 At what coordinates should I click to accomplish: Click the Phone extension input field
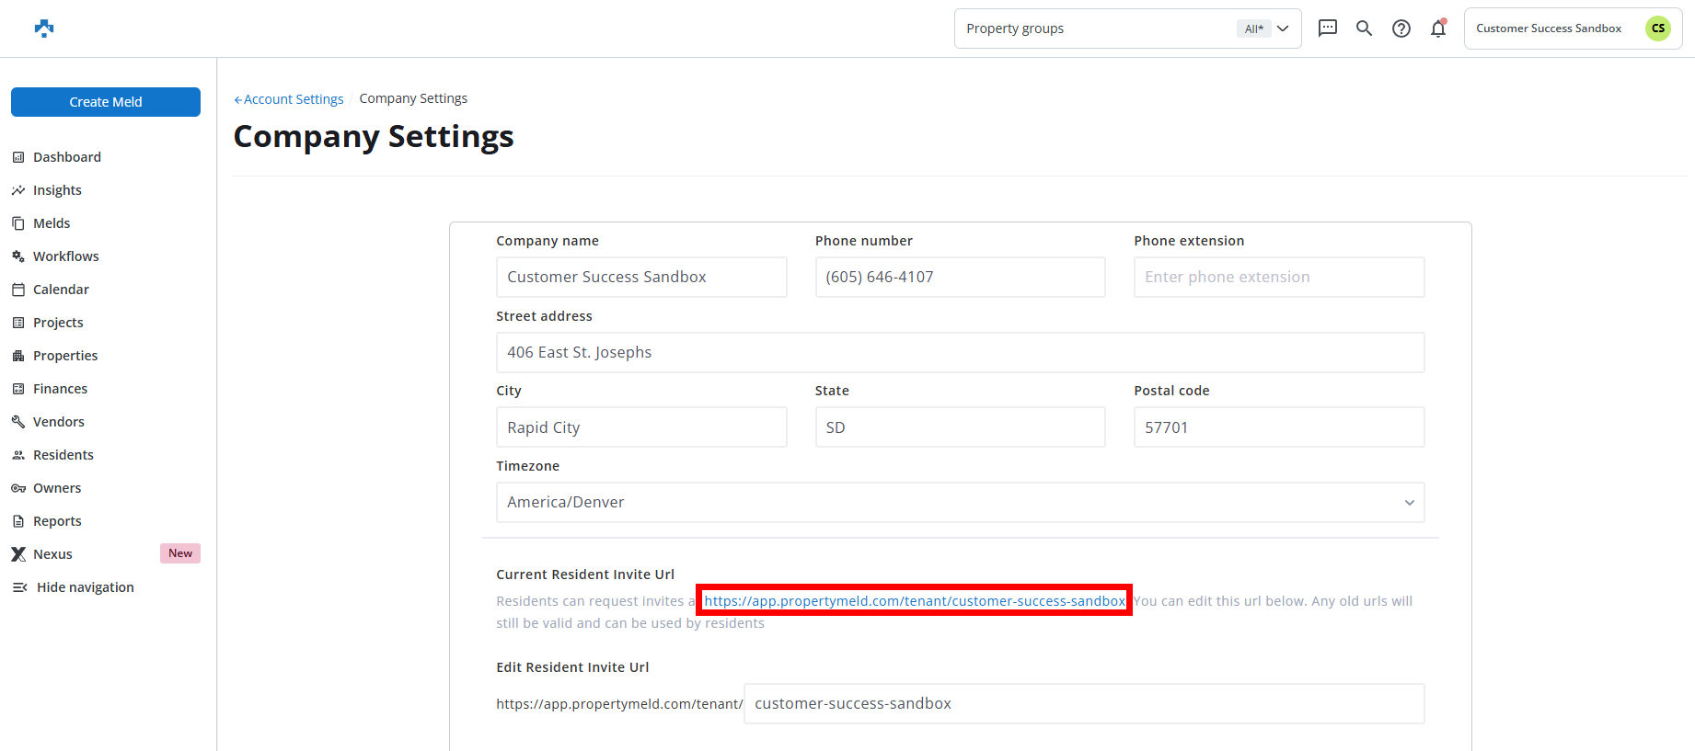tap(1278, 278)
